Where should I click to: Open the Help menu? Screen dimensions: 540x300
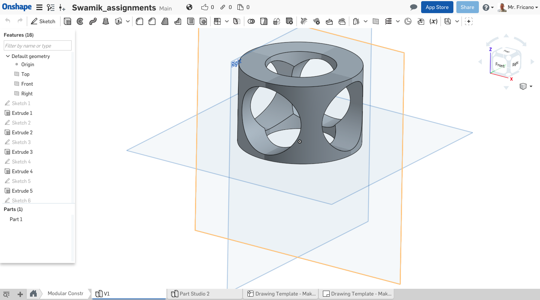point(488,7)
